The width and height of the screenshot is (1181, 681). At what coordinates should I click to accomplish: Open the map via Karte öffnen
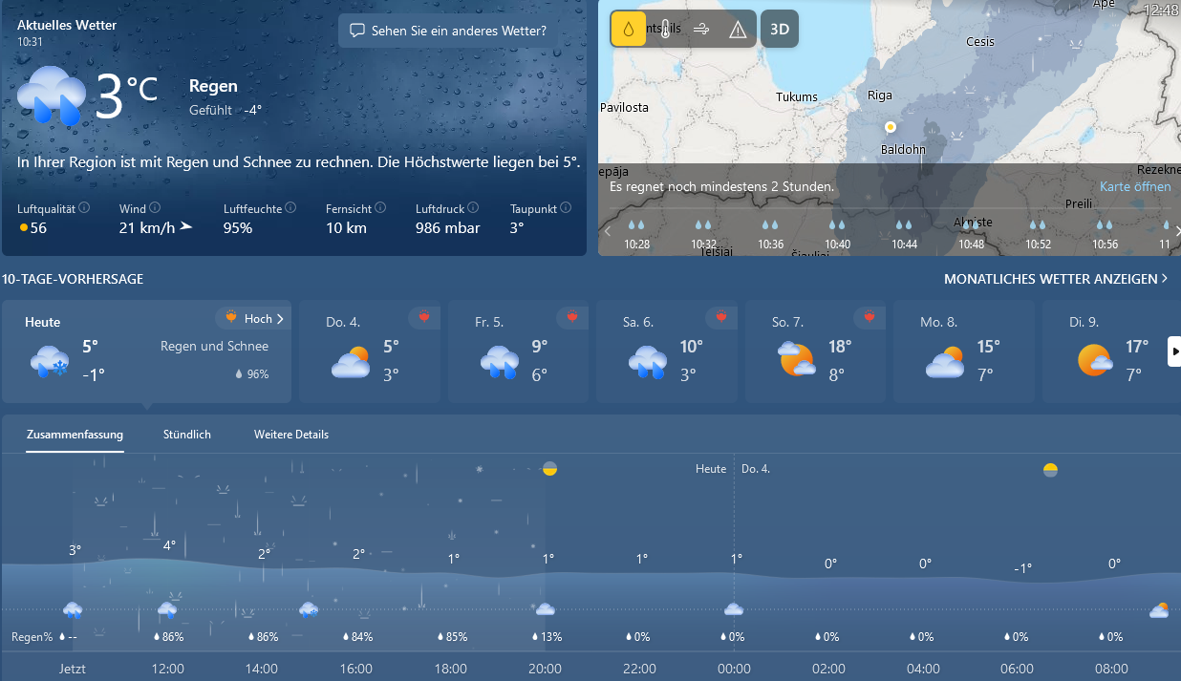tap(1135, 186)
